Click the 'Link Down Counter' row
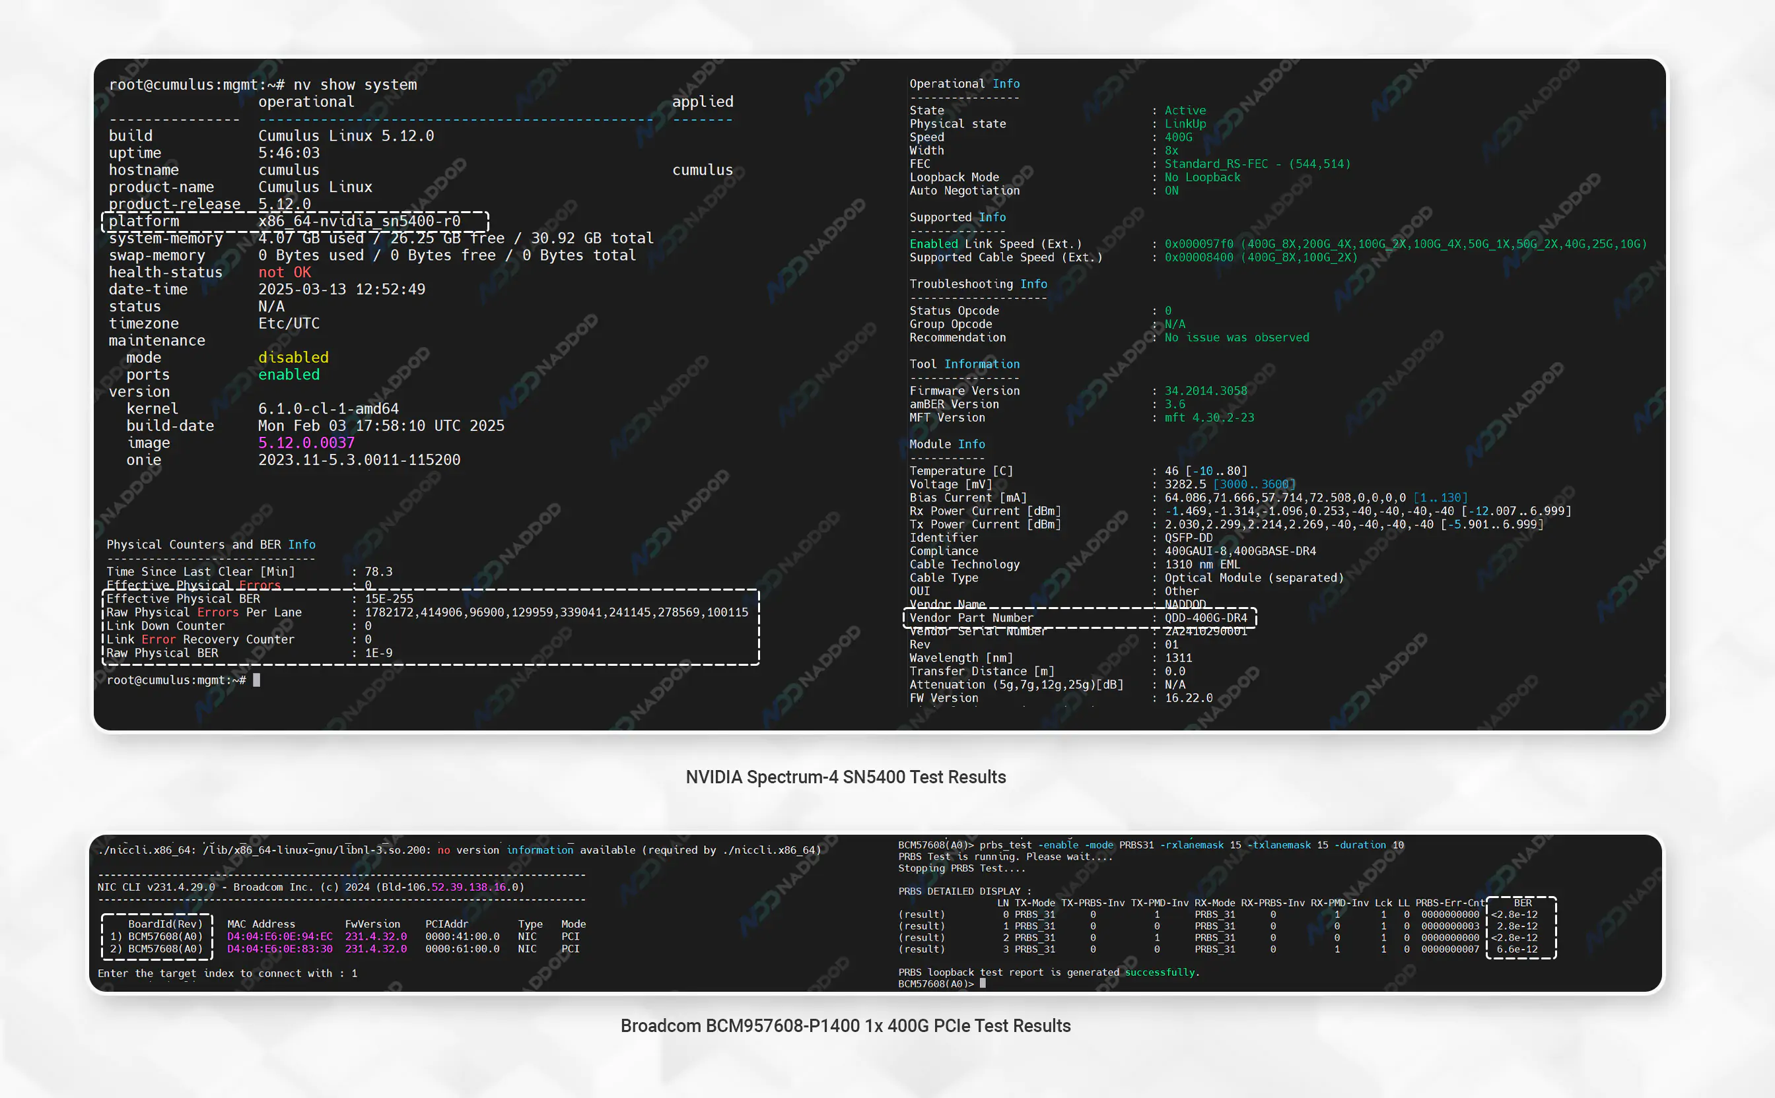 pos(239,626)
